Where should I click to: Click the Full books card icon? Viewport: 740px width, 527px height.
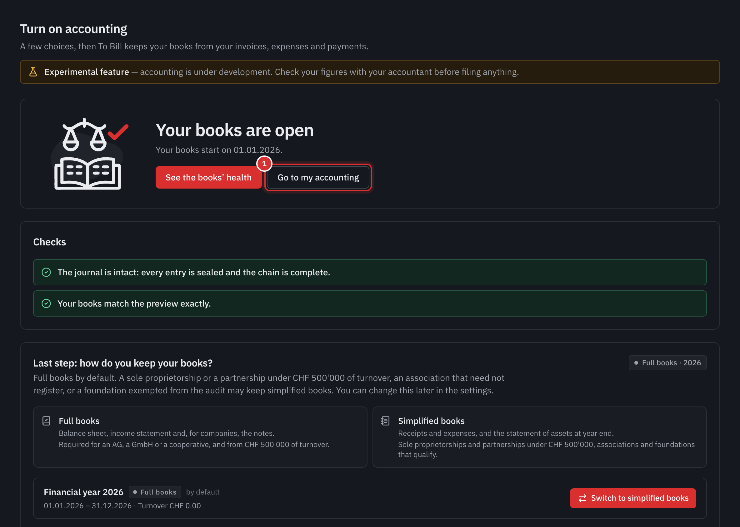[x=47, y=421]
